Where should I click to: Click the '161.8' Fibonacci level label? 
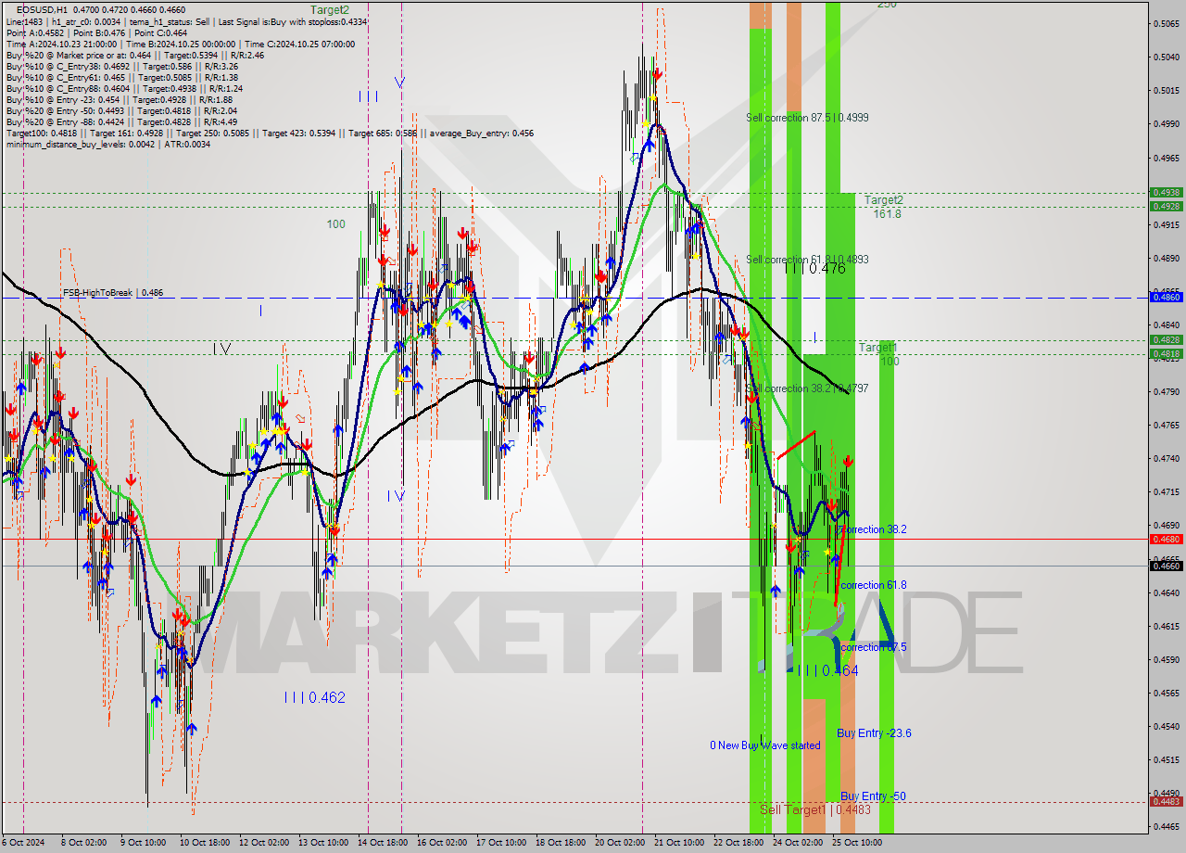click(x=887, y=214)
